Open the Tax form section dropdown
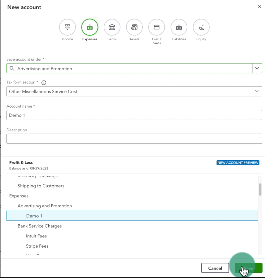 (x=134, y=91)
